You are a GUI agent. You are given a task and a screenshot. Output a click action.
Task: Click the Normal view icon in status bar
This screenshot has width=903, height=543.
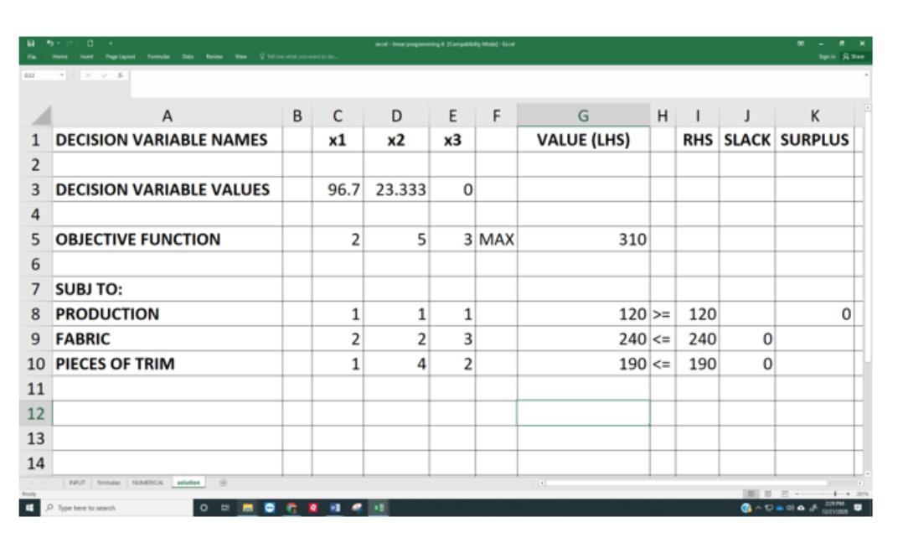751,494
